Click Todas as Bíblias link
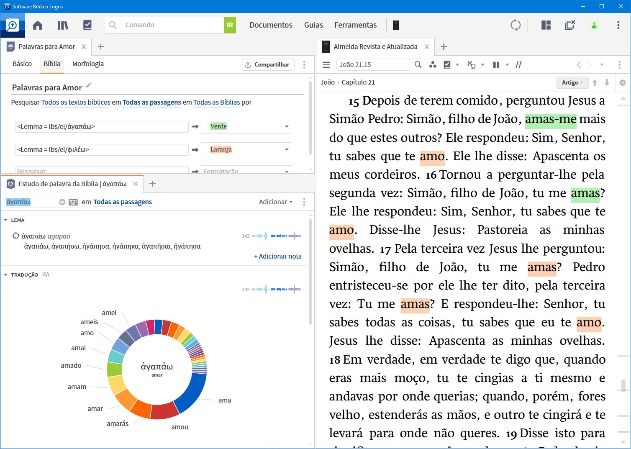 [216, 102]
